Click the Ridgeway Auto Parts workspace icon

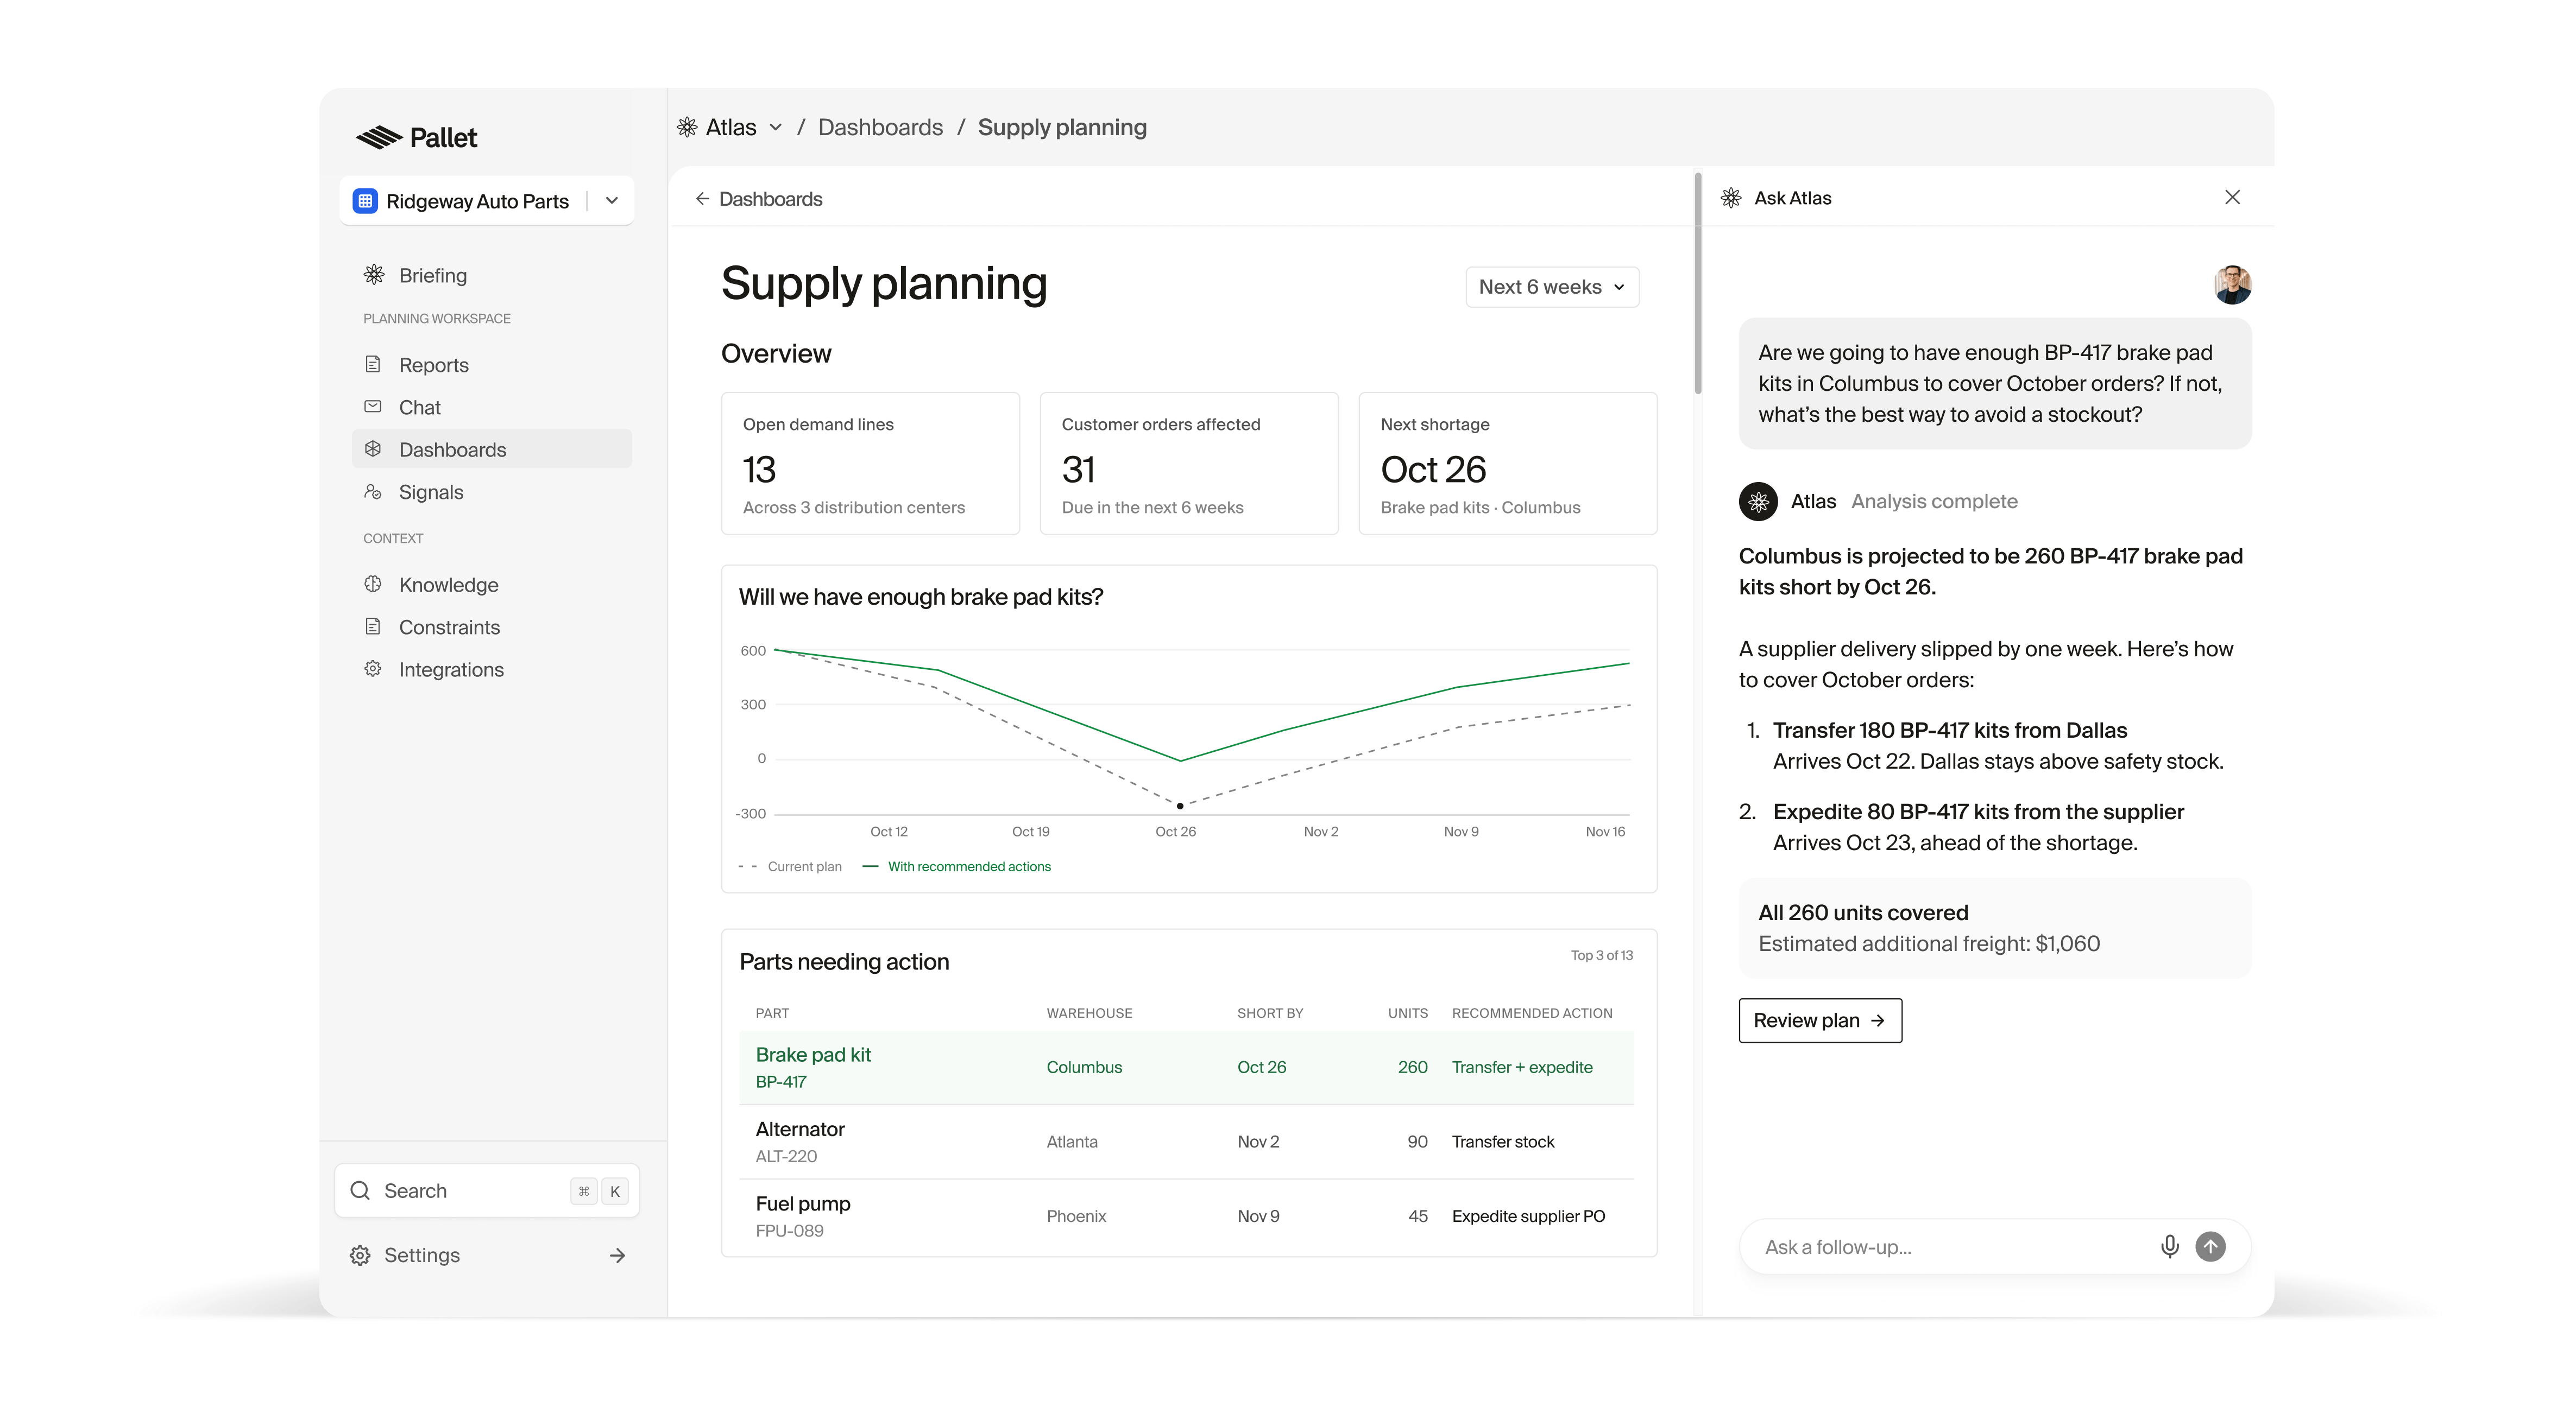tap(365, 201)
